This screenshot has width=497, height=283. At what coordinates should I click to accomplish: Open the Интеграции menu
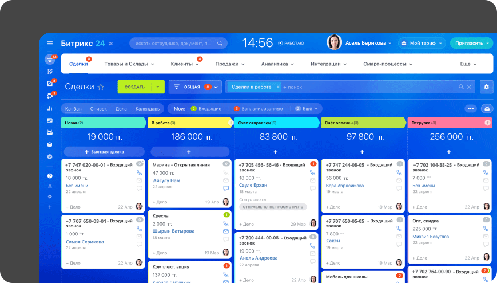click(328, 64)
